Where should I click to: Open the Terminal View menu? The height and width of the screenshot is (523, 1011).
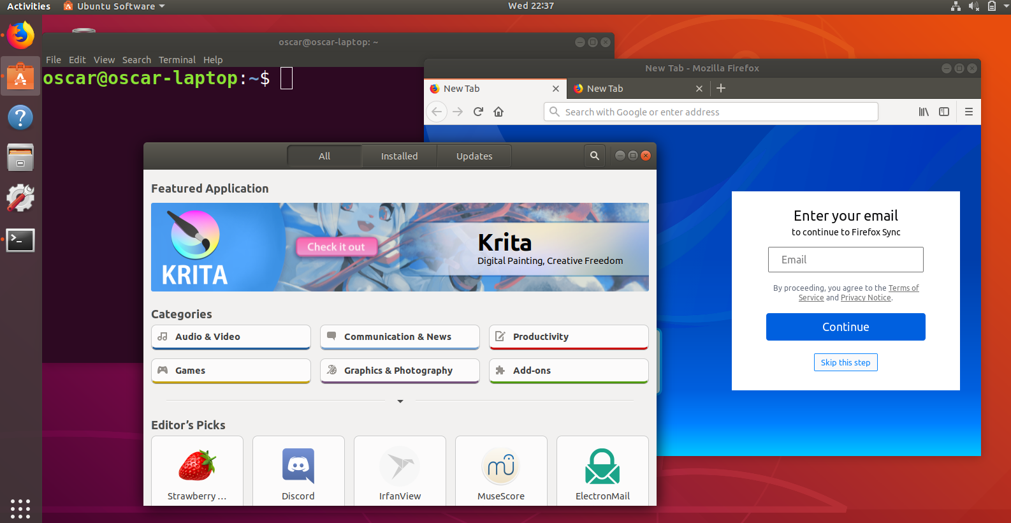click(105, 60)
